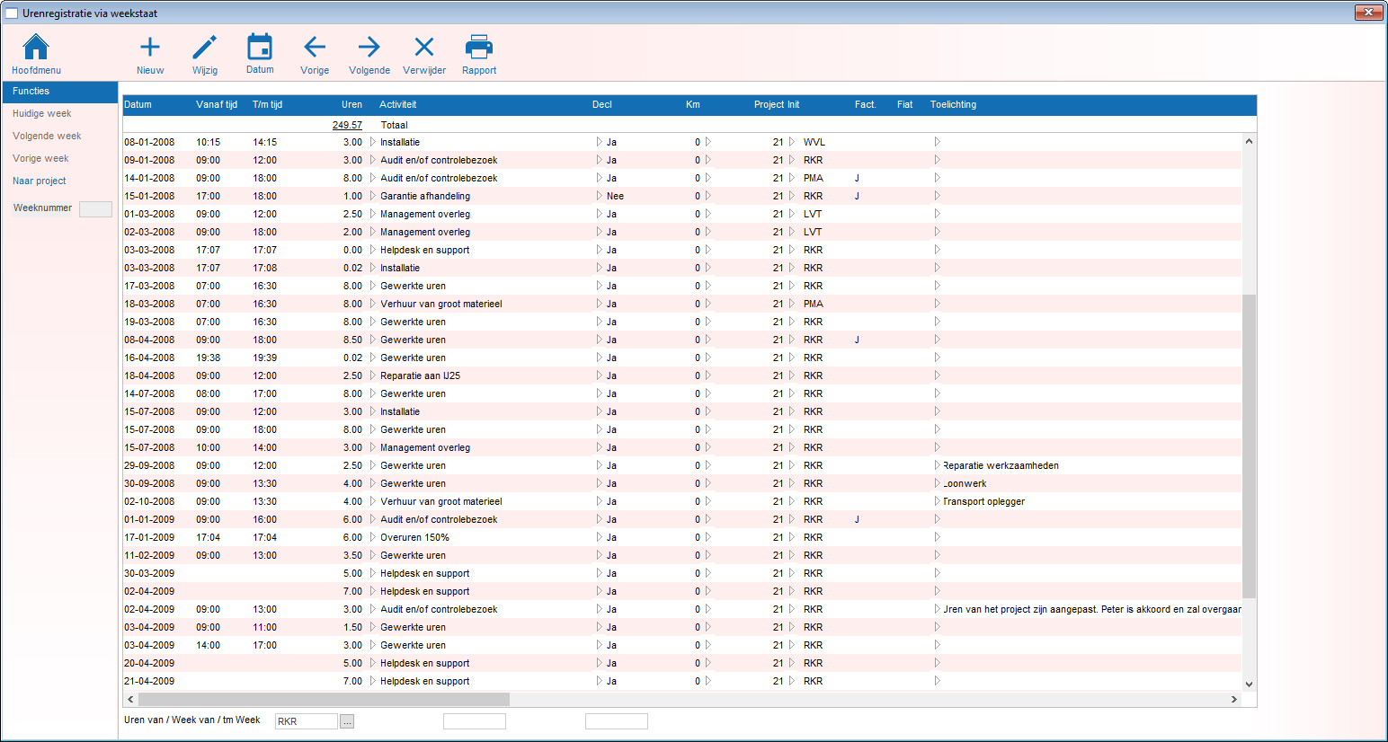The height and width of the screenshot is (742, 1388).
Task: Open Decl arrow in 21-04-2009 row
Action: click(600, 681)
